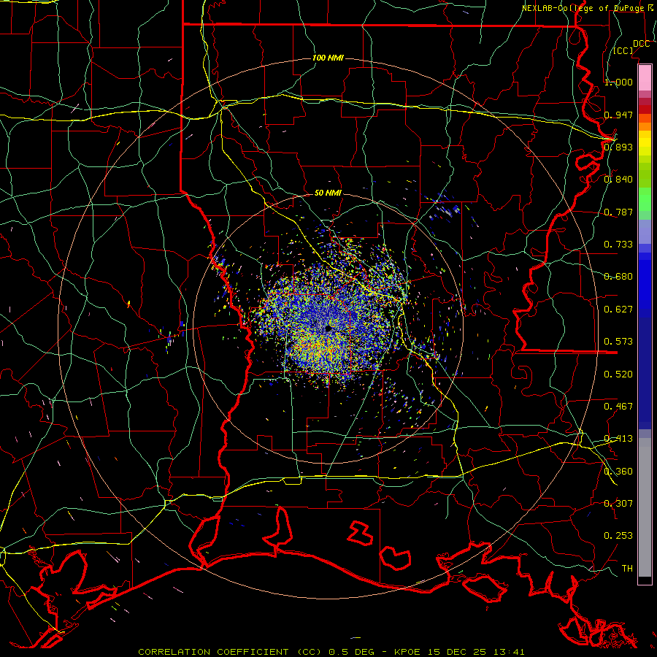Click the KPOE station ID in caption
Viewport: 657px width, 657px height.
tap(408, 652)
